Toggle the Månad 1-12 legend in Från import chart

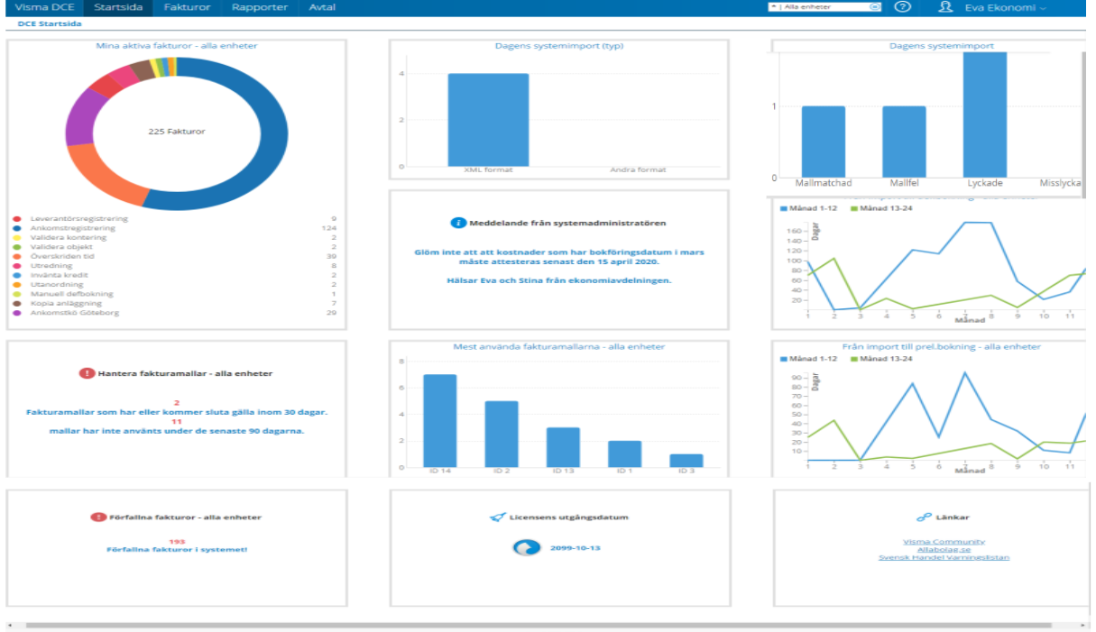808,359
